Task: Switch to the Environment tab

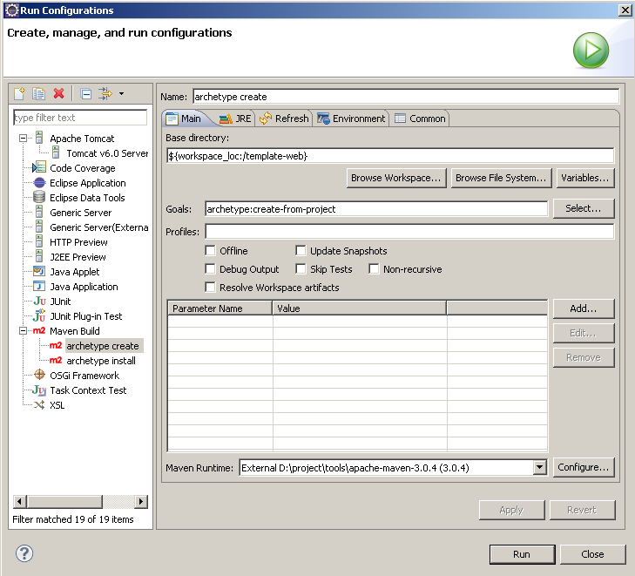Action: pos(352,119)
